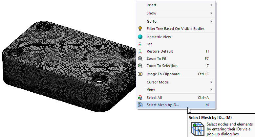Click the F7 shortcut text
This screenshot has width=255, height=137.
tap(207, 58)
